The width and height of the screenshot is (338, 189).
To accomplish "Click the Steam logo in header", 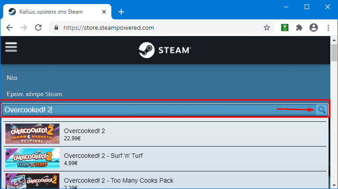I will (164, 50).
